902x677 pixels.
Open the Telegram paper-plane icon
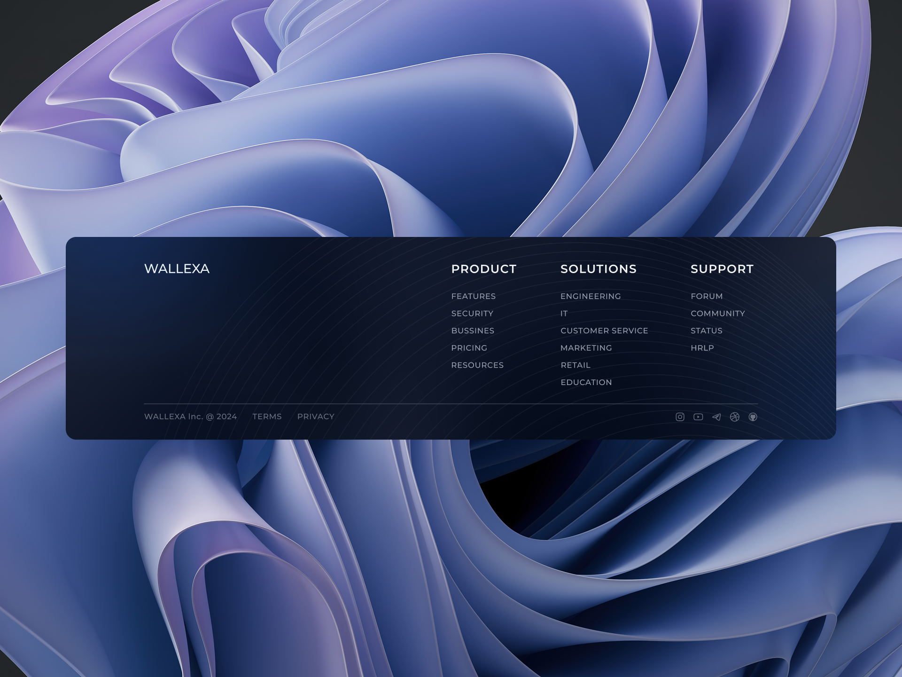(x=716, y=417)
